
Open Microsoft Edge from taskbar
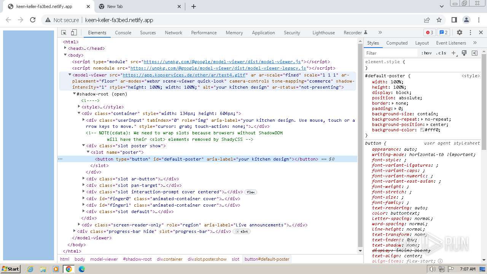(x=81, y=269)
